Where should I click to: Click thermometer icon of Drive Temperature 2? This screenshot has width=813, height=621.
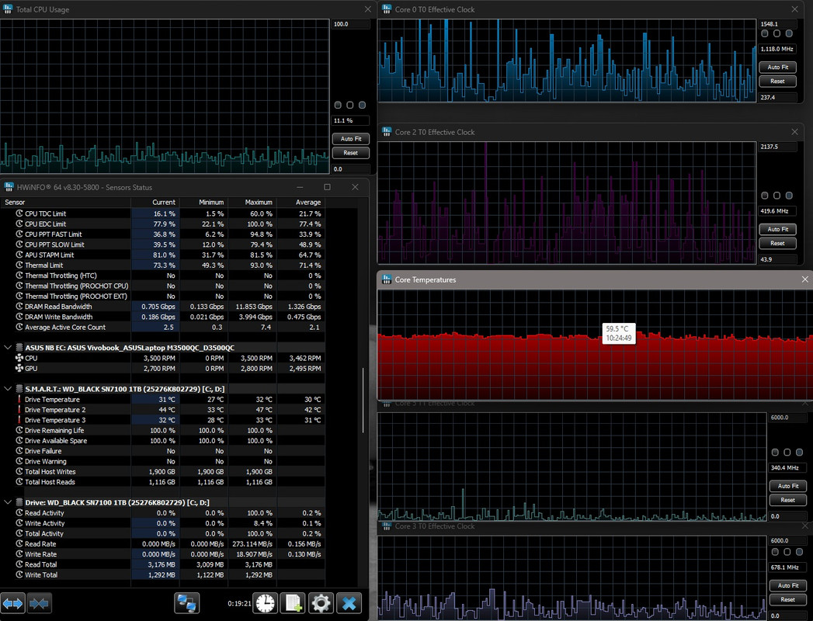pos(19,410)
